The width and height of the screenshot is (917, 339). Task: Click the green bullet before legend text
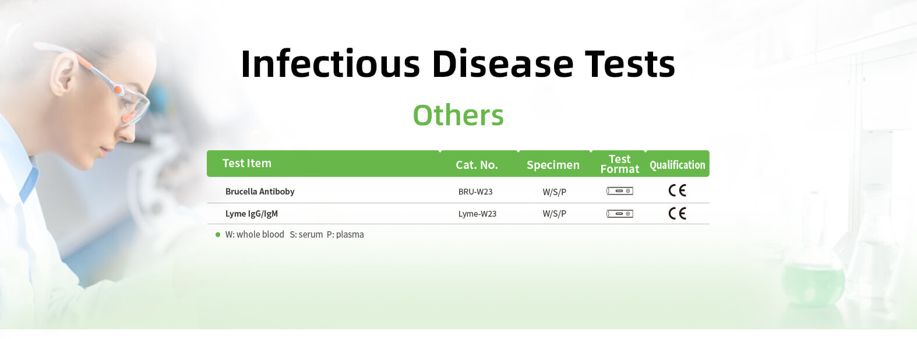click(x=218, y=235)
